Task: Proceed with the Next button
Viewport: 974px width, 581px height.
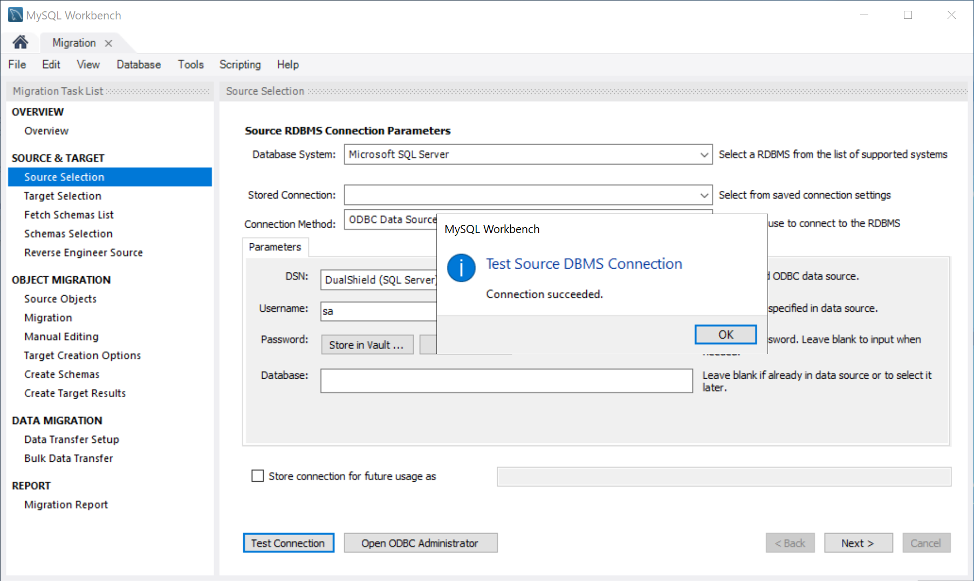Action: (858, 543)
